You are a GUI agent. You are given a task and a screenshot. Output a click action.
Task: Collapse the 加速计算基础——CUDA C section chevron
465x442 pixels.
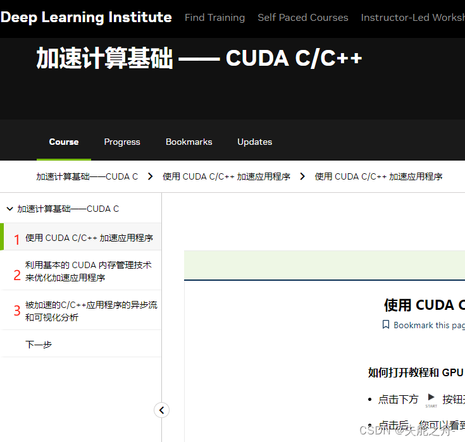coord(9,209)
